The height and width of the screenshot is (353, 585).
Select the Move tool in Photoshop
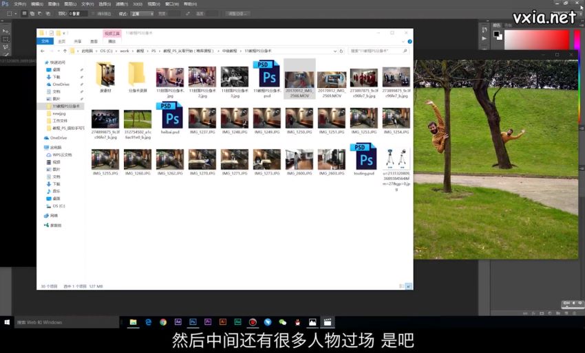click(x=6, y=32)
